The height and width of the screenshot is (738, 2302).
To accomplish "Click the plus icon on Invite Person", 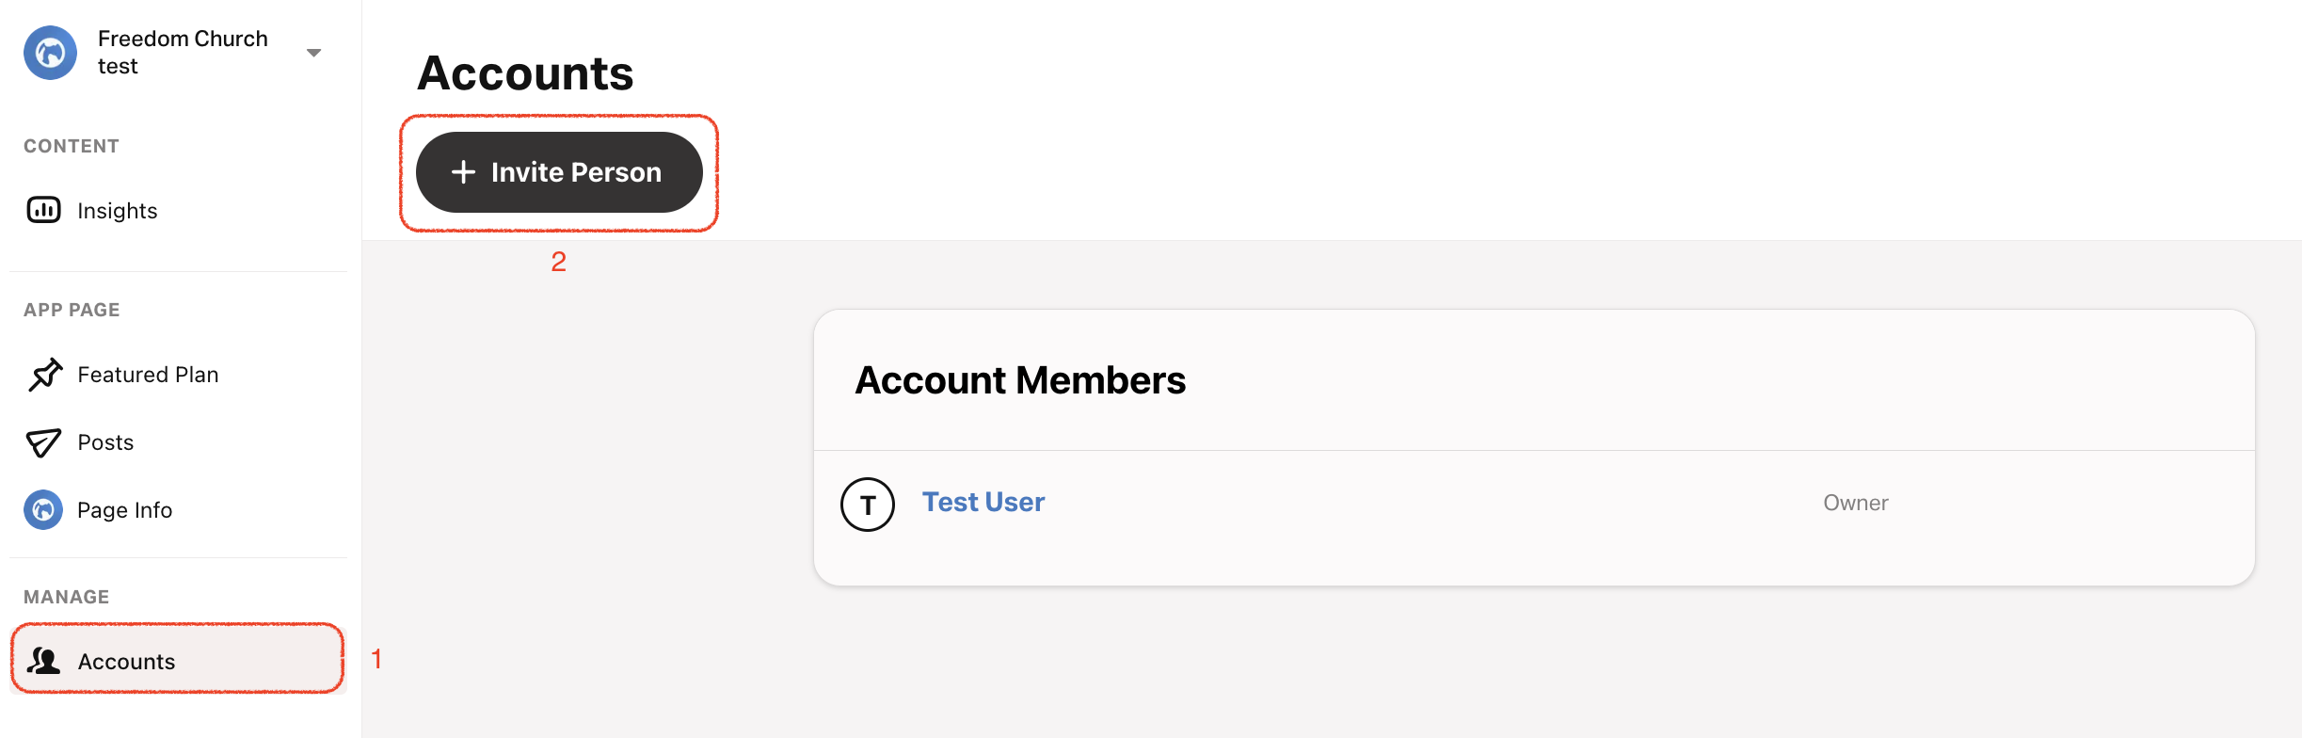I will click(x=463, y=172).
